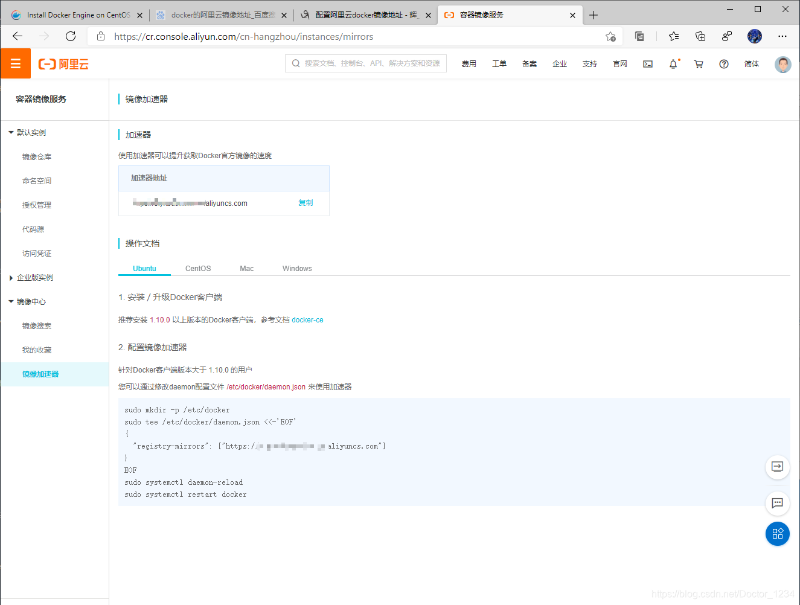Switch to the Install Docker Engine browser tab

click(x=78, y=15)
